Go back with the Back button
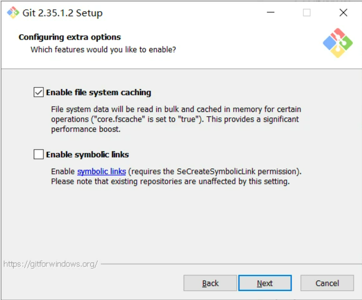The height and width of the screenshot is (300, 362). click(210, 283)
